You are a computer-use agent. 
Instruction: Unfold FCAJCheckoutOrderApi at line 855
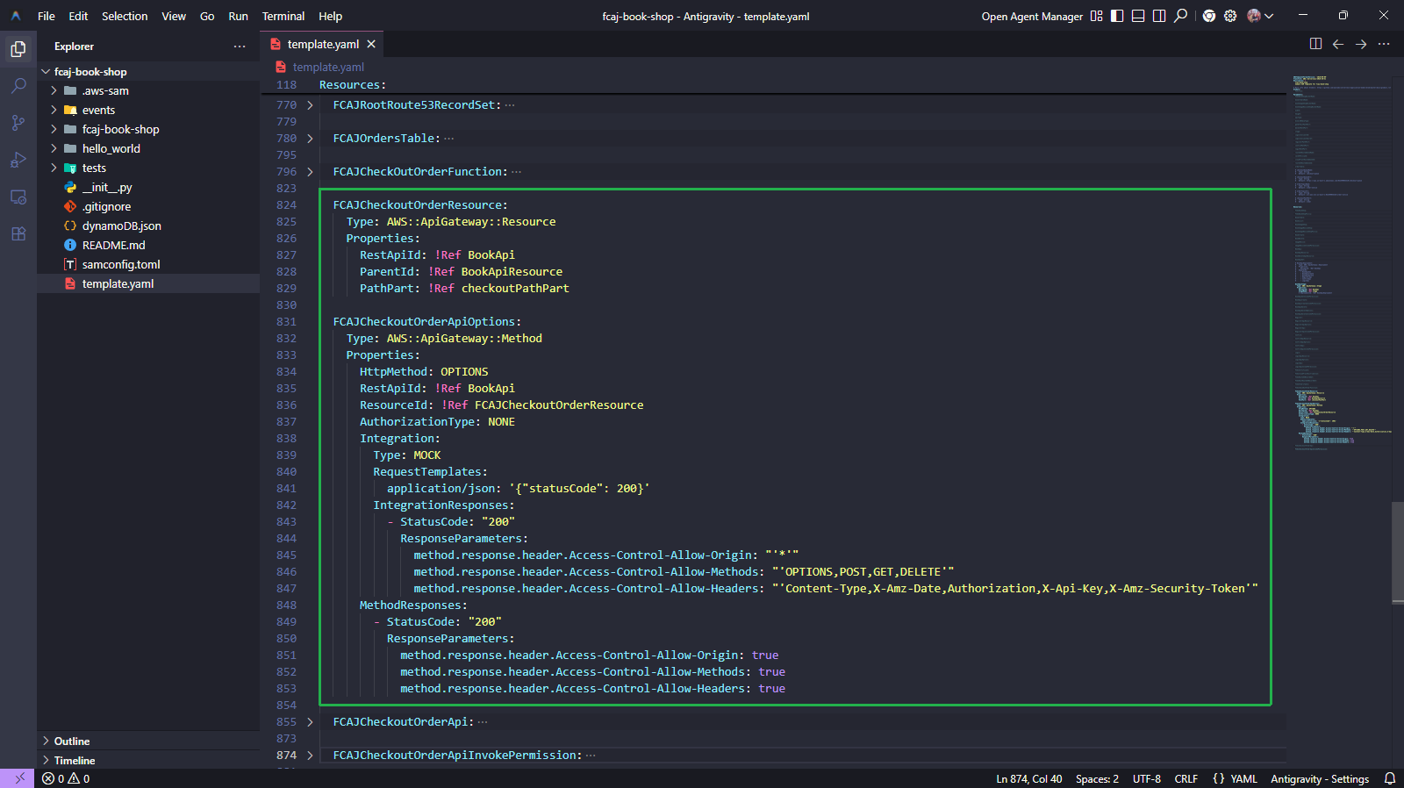310,722
